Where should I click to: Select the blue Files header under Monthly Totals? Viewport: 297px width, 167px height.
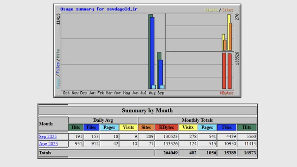coord(227,127)
